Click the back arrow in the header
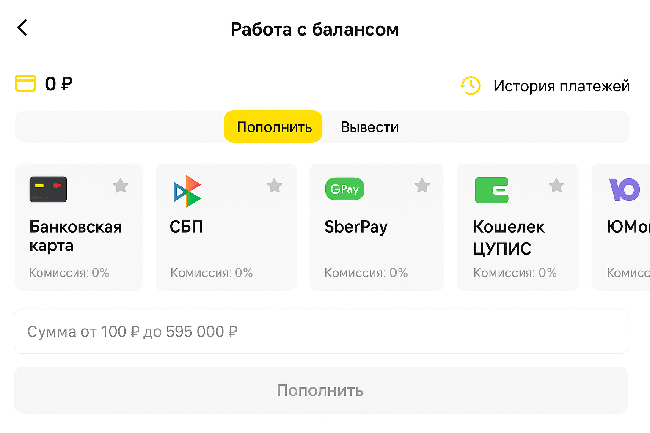The height and width of the screenshot is (433, 650). pos(22,28)
